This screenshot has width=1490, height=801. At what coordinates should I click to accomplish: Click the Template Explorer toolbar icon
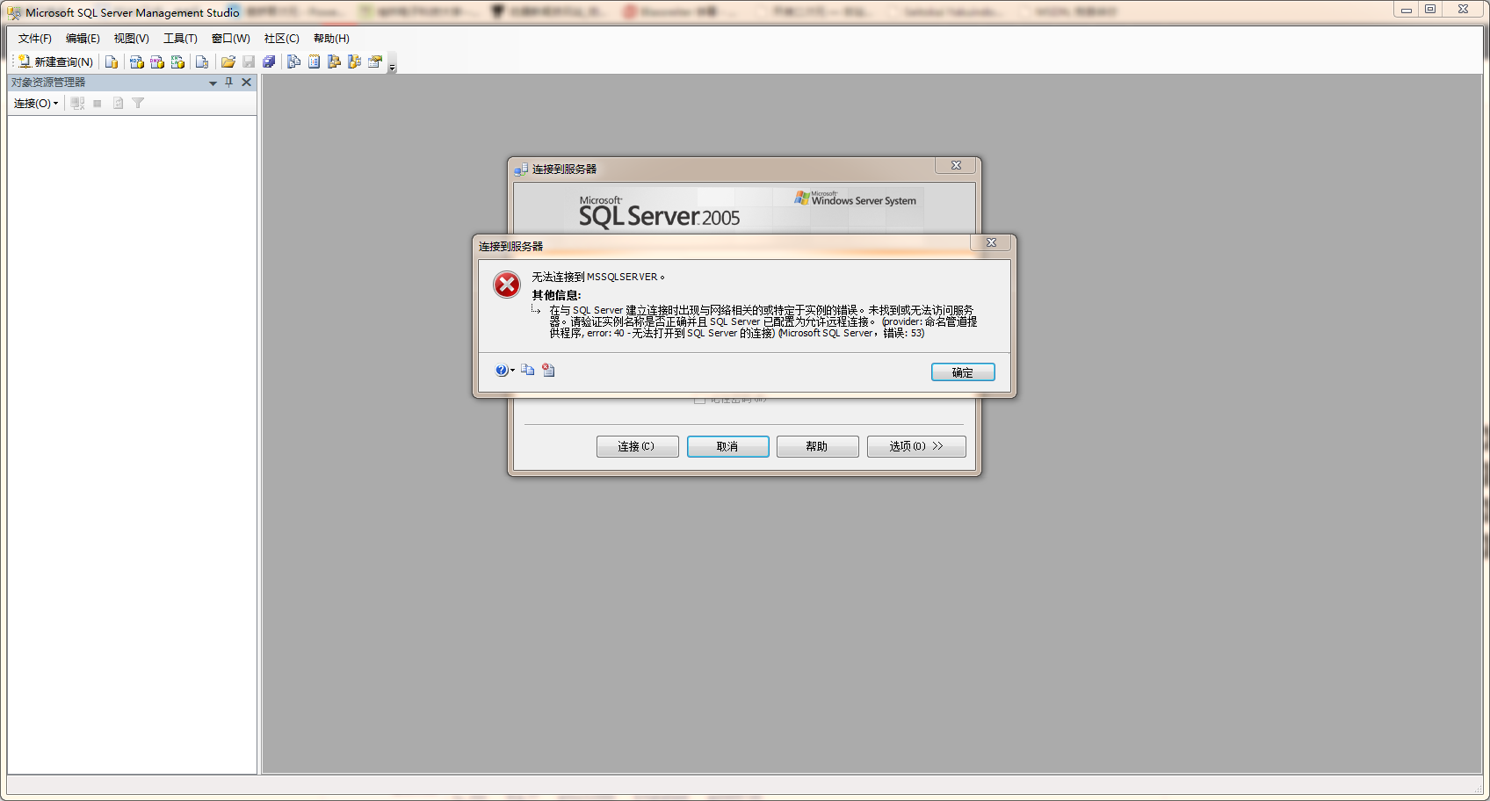point(355,61)
